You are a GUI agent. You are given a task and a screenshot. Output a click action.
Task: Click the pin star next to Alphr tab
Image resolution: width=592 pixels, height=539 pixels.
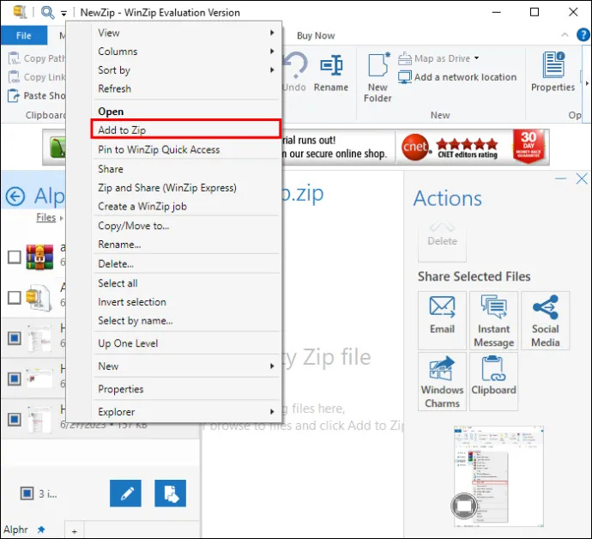tap(41, 530)
